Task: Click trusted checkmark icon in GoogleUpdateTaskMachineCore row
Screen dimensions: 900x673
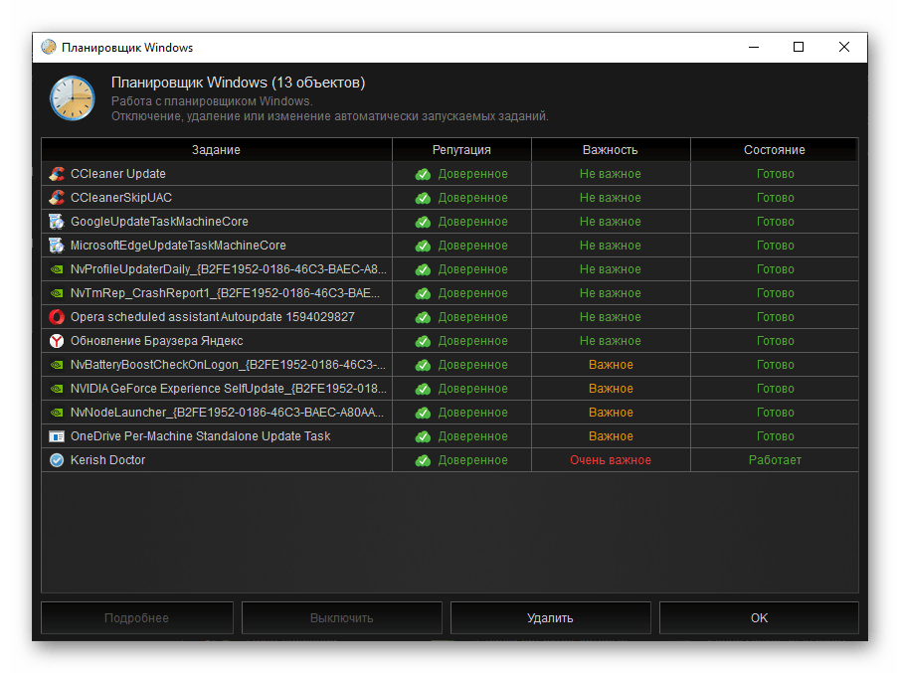Action: tap(423, 222)
